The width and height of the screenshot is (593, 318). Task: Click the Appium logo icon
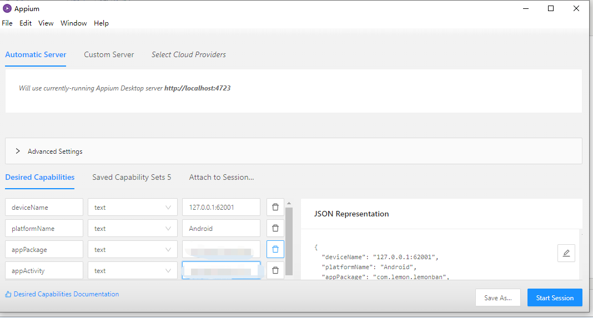(7, 8)
